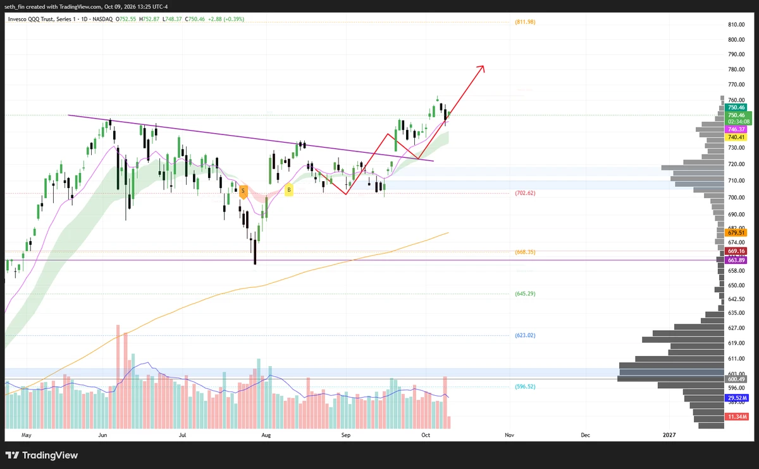The image size is (759, 469).
Task: Click the 810.00 price scale value
Action: tap(736, 25)
